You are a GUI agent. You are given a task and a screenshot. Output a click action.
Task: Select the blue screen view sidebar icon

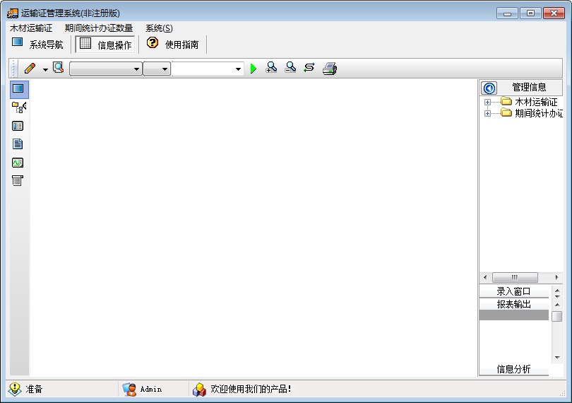[x=18, y=89]
